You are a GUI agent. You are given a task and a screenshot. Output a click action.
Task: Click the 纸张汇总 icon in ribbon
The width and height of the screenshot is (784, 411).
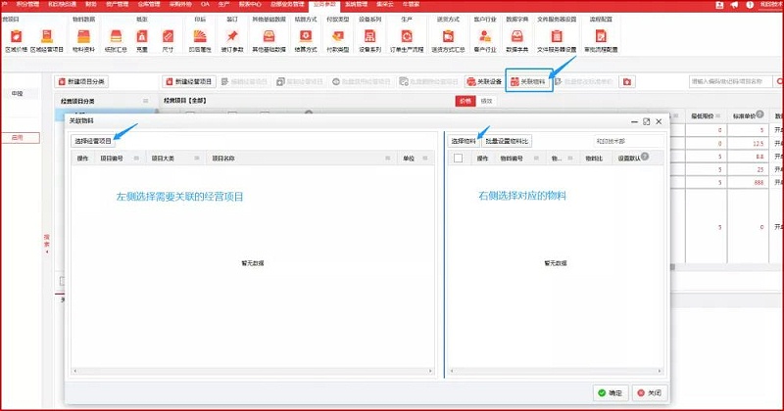tap(115, 37)
